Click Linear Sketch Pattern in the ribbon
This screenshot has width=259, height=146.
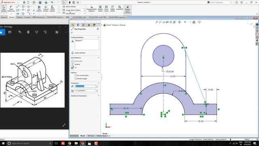coord(72,10)
